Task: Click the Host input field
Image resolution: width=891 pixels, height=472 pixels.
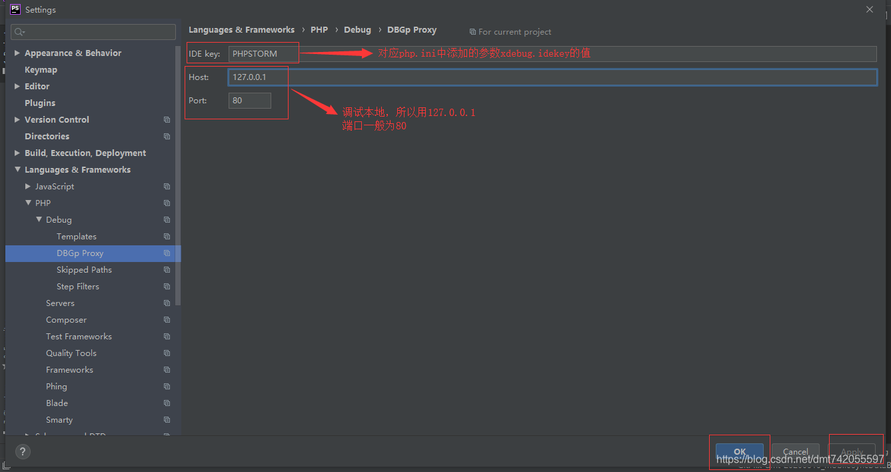Action: pos(552,77)
